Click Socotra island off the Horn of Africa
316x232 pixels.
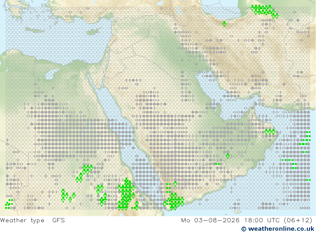[x=238, y=212]
